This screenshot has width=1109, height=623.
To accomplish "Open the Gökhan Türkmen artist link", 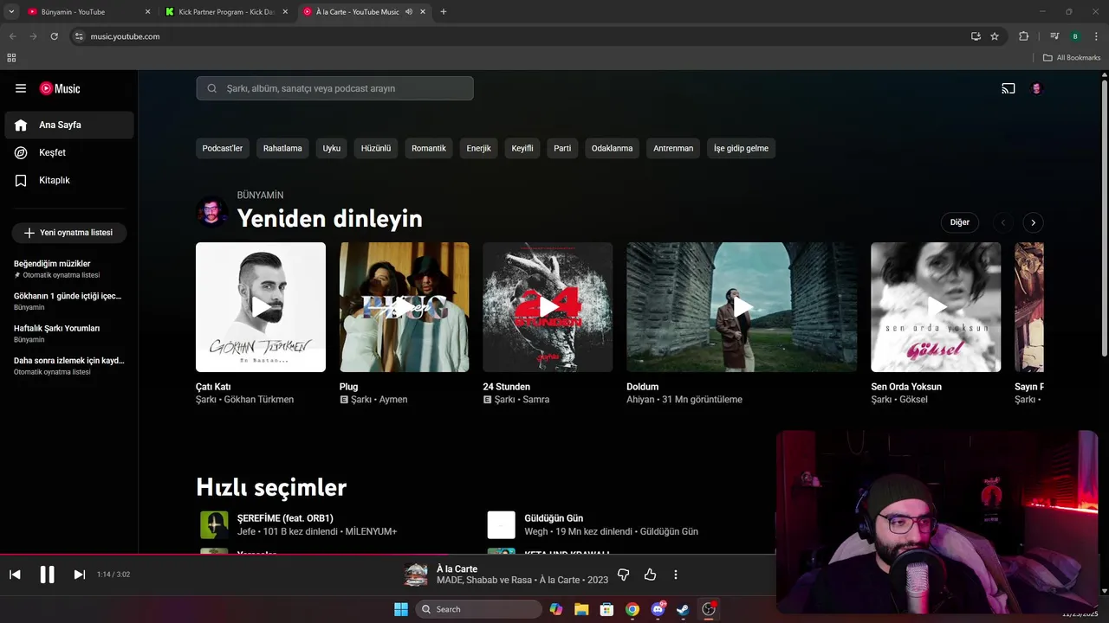I will click(x=258, y=400).
